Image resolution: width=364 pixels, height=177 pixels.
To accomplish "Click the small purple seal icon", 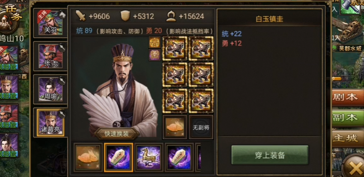I will [x=155, y=55].
